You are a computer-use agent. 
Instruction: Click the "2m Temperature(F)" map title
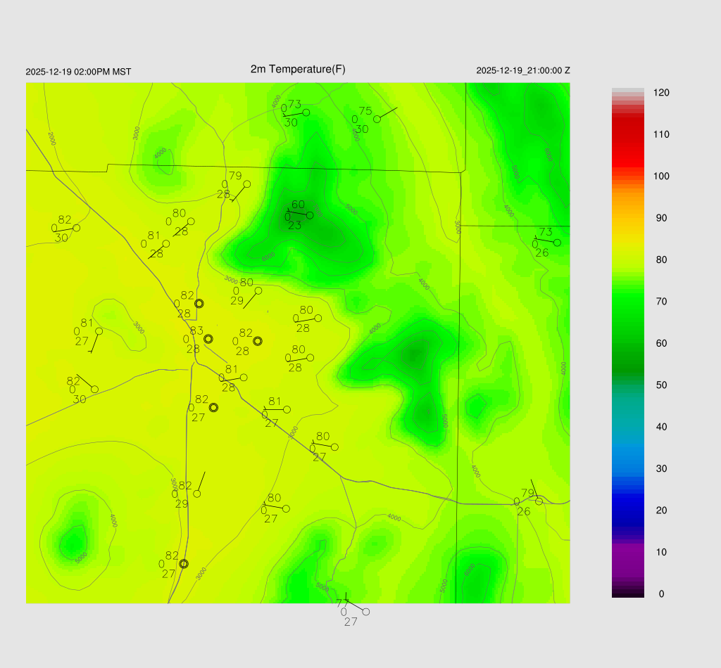[298, 69]
